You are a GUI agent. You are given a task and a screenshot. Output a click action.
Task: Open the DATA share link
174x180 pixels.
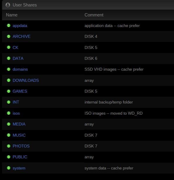[18, 58]
